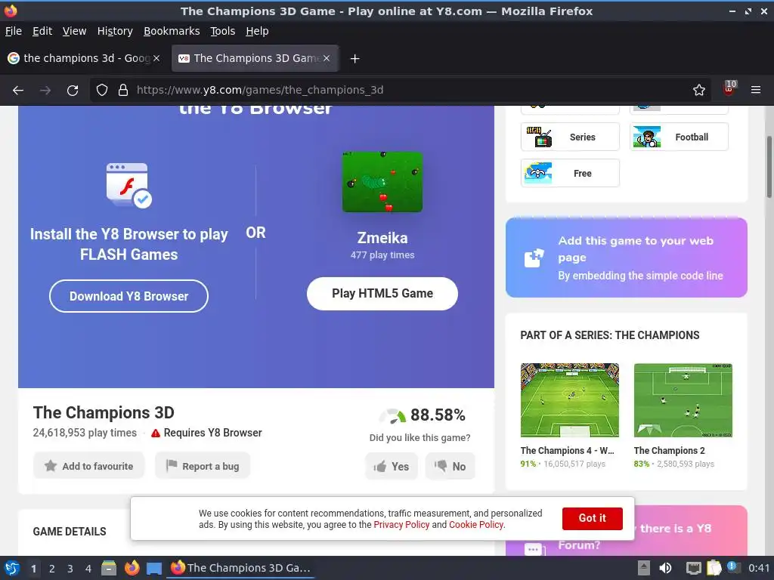The image size is (774, 580).
Task: Click the embed puzzle piece icon
Action: pos(534,258)
